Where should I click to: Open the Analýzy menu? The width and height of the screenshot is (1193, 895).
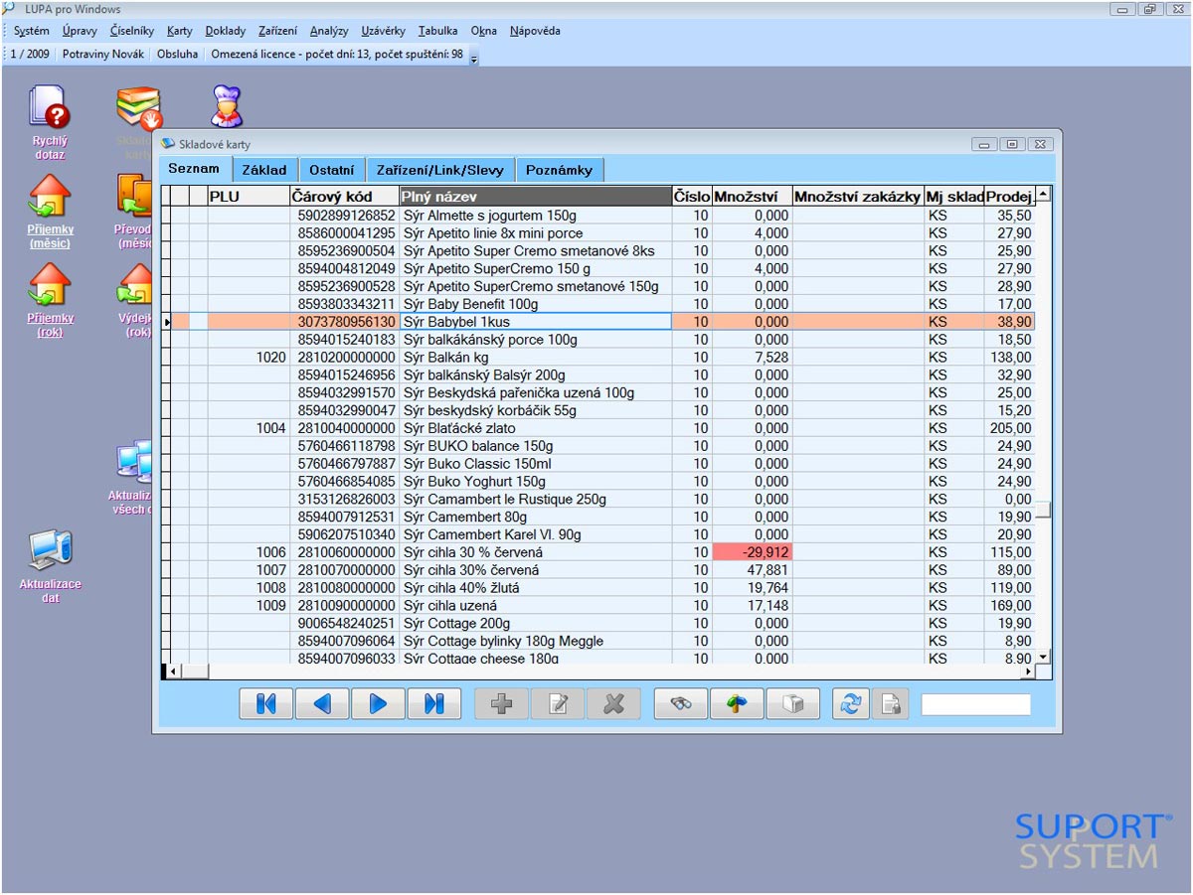point(329,31)
